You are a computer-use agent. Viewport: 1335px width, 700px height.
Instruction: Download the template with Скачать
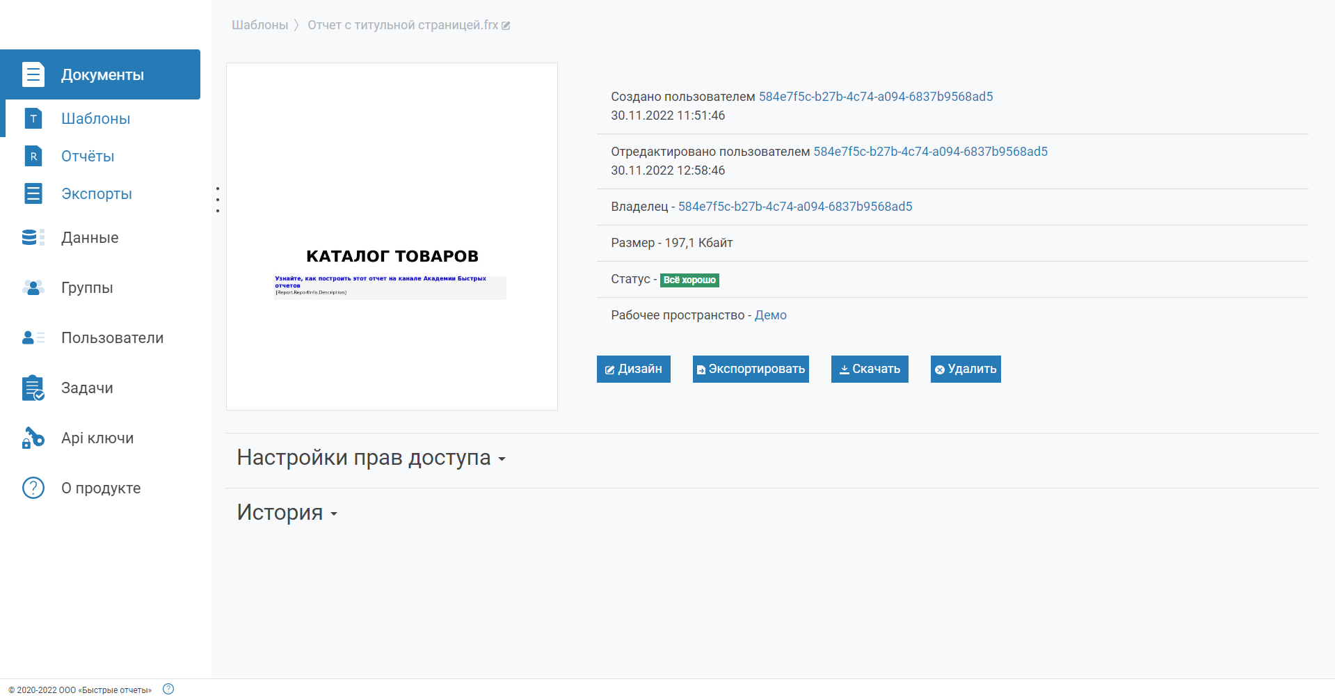click(870, 369)
